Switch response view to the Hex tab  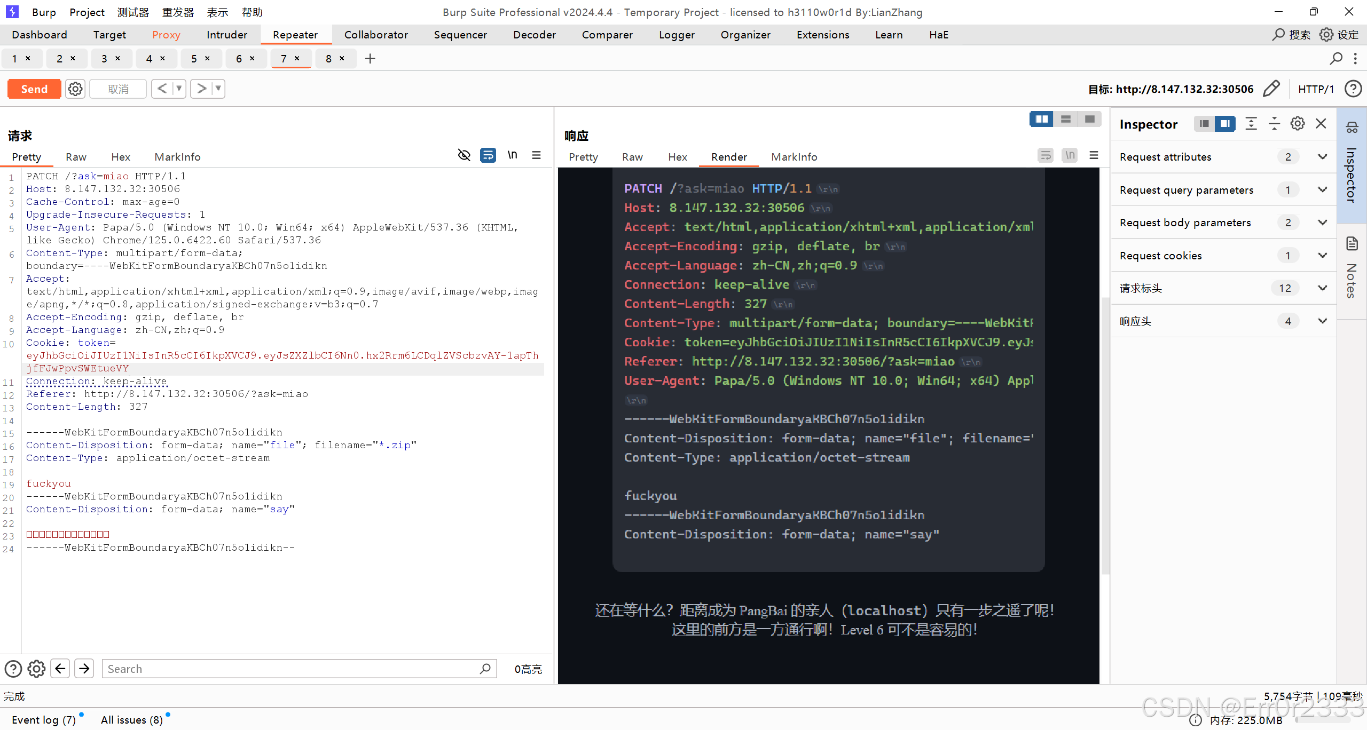(677, 156)
